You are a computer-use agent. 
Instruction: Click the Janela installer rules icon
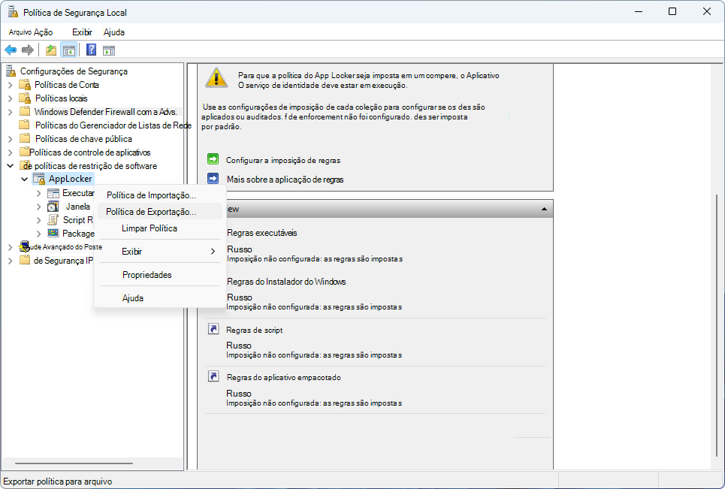point(53,206)
